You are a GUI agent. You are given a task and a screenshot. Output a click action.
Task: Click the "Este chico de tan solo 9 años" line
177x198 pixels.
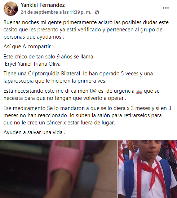(x=48, y=57)
